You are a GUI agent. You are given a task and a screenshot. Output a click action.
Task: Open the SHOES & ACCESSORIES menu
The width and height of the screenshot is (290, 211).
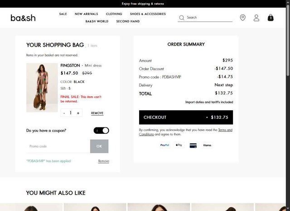pos(148,14)
